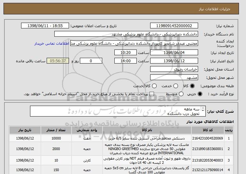The height and width of the screenshot is (174, 246).
Task: Click the city field مشهد
Action: (x=174, y=78)
